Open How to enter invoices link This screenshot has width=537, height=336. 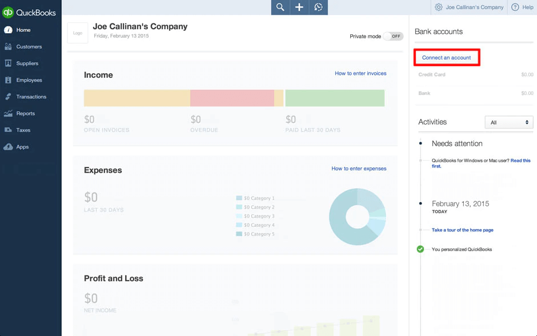click(x=360, y=73)
